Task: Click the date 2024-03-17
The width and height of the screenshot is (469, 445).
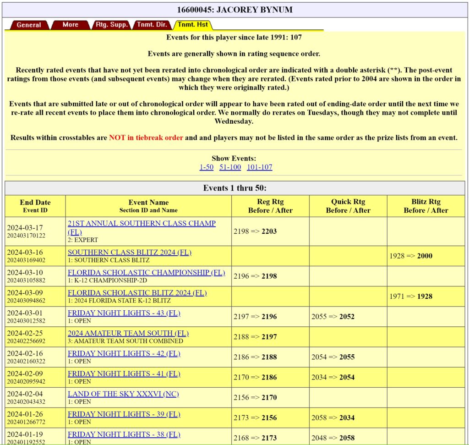Action: coord(25,228)
